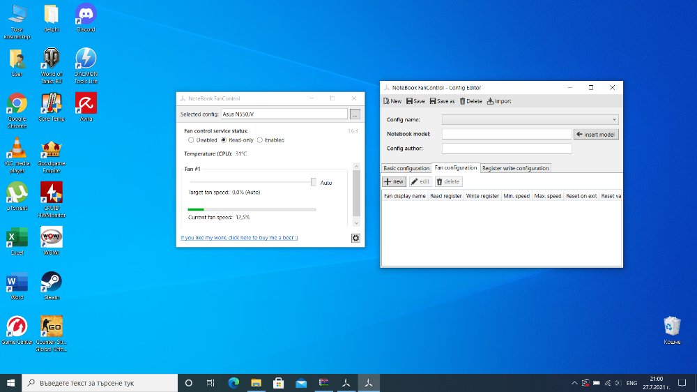Open Counter-Strike Global Offensive shortcut
The image size is (697, 392).
(51, 333)
